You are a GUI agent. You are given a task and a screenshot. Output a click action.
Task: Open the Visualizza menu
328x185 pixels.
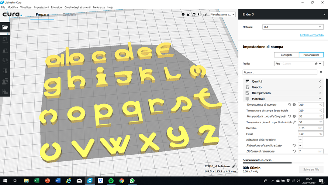pyautogui.click(x=26, y=7)
